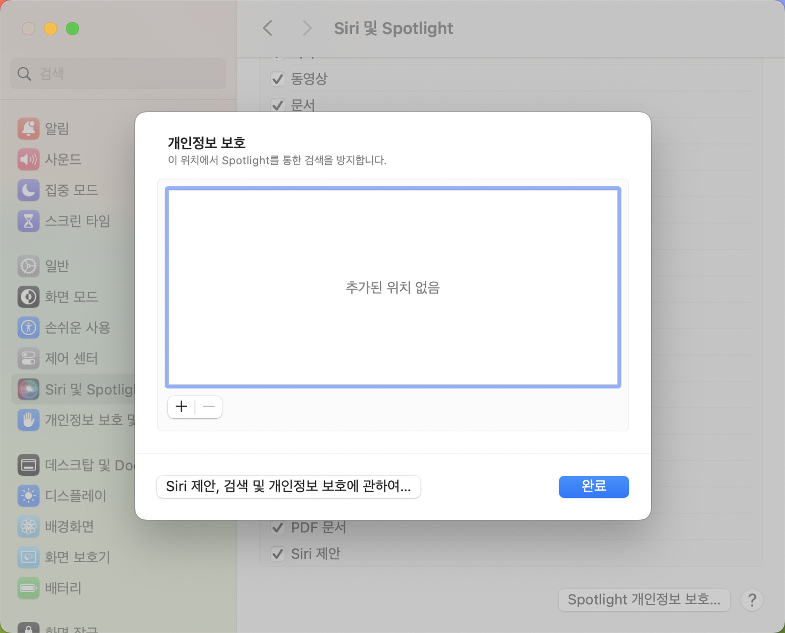Uncheck the PDF 문서 checkbox

tap(278, 527)
